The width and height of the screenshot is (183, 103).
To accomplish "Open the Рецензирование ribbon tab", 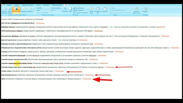I will point(57,5).
